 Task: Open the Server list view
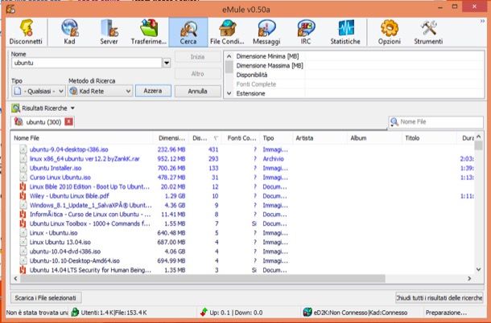coord(109,32)
